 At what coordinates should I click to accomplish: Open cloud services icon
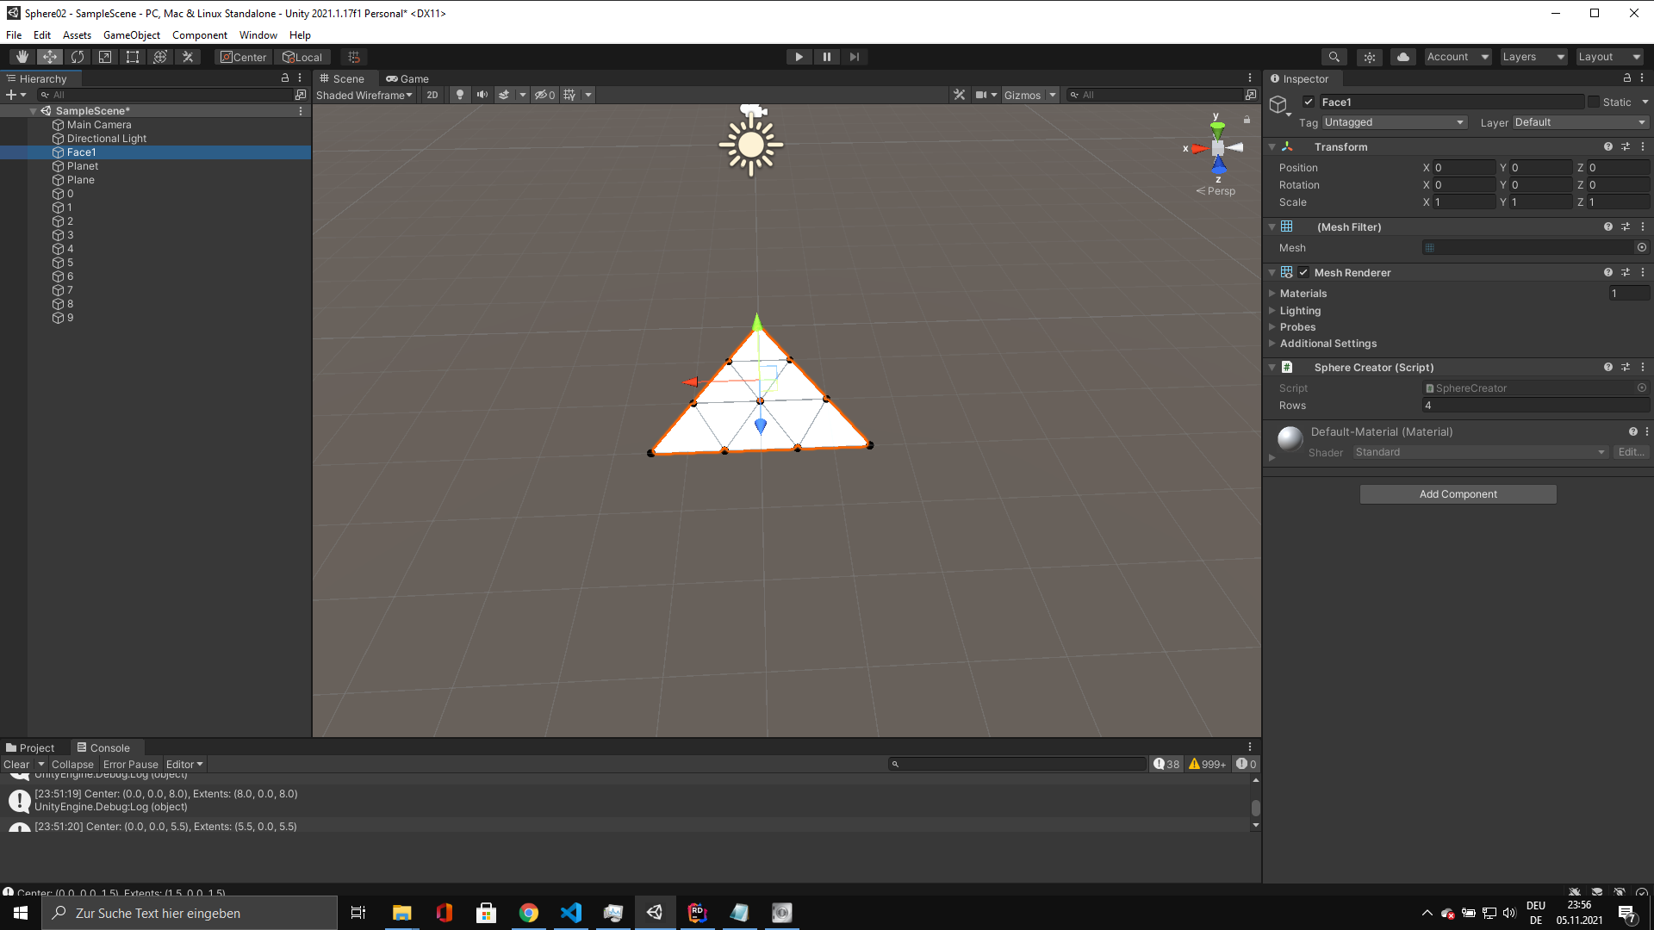(x=1403, y=57)
